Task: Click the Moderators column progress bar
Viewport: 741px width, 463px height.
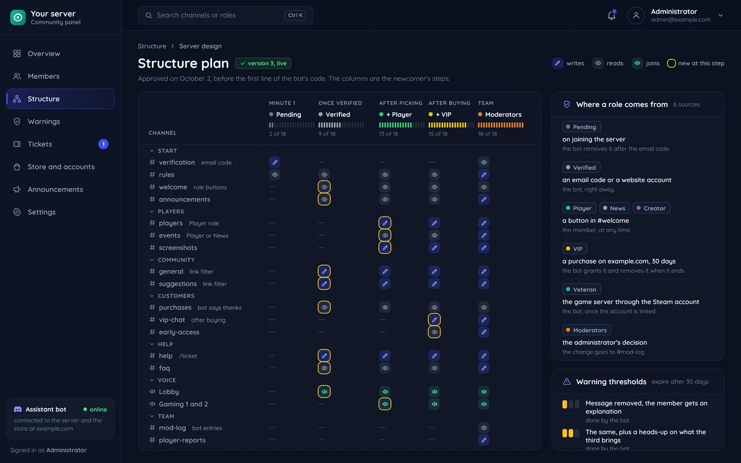Action: [501, 125]
